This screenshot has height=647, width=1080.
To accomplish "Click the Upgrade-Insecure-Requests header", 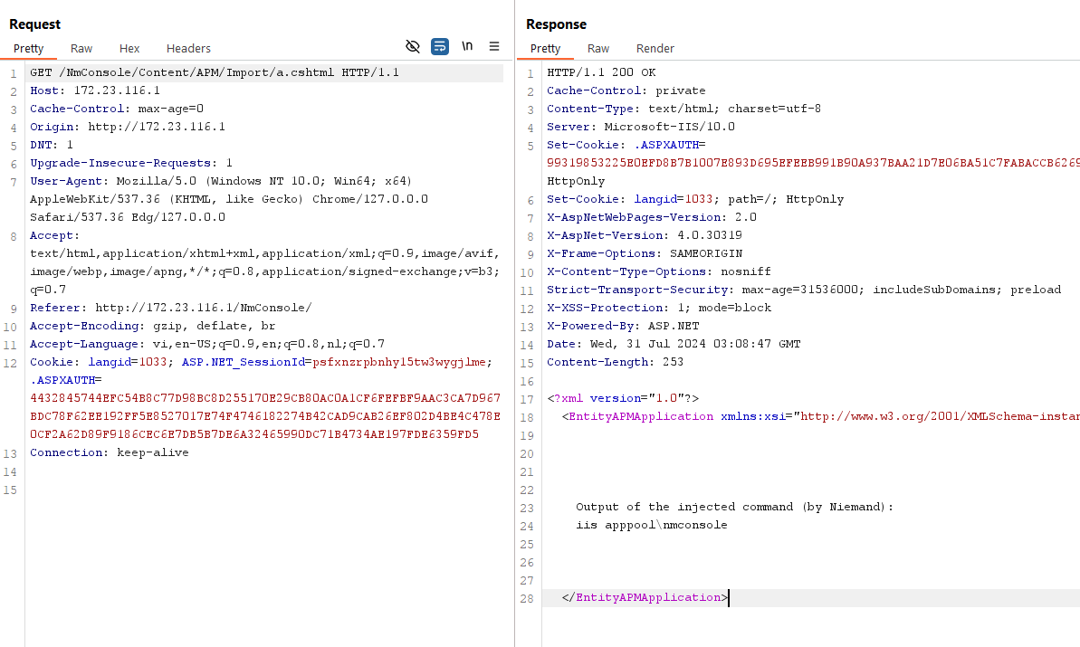I will (131, 163).
